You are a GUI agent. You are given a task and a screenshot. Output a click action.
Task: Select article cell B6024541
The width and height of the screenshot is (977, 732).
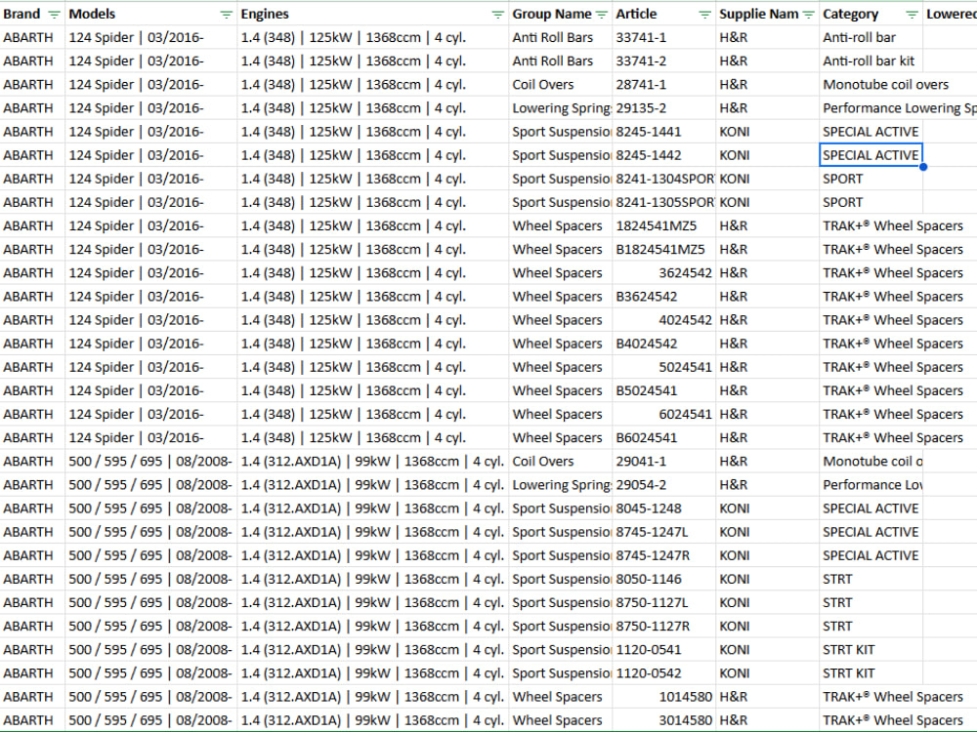tap(663, 438)
